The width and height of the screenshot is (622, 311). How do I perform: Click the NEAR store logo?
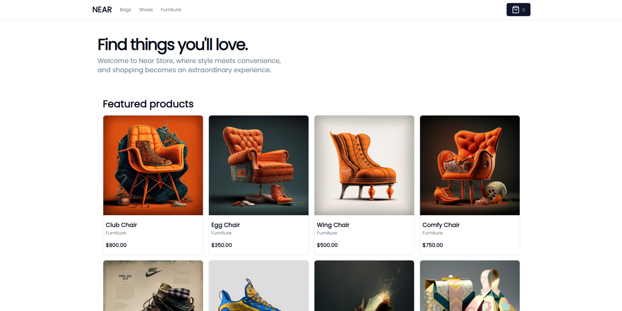(102, 10)
